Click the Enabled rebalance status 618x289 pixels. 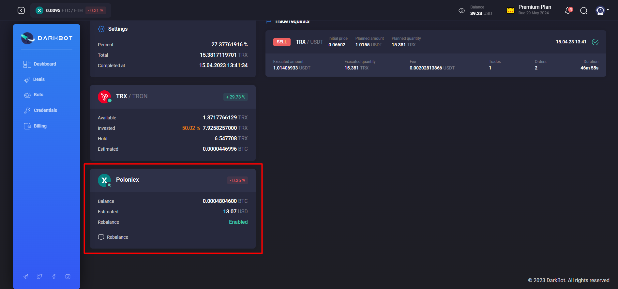238,222
